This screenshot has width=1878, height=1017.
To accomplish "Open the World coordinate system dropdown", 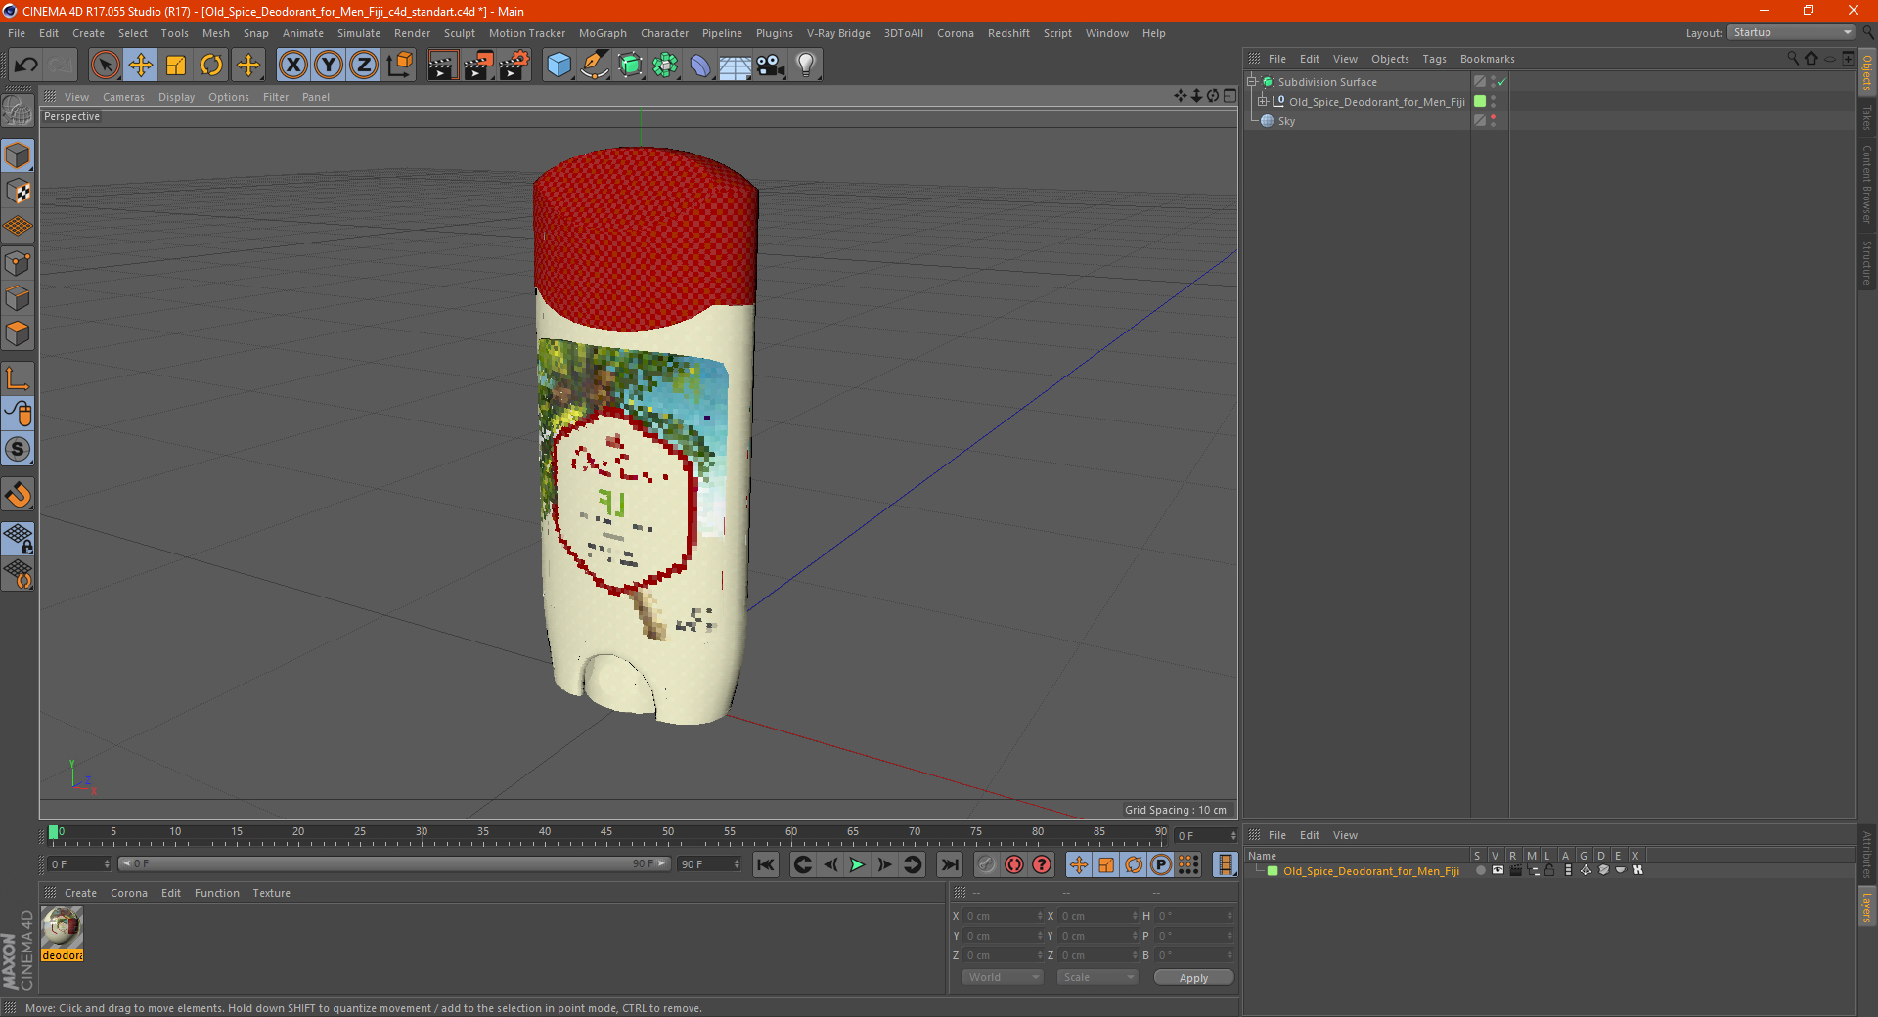I will point(1003,977).
